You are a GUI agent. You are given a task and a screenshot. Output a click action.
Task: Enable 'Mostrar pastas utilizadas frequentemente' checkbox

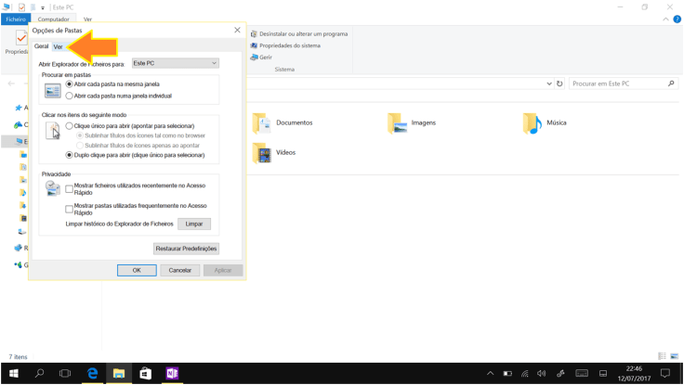(69, 209)
